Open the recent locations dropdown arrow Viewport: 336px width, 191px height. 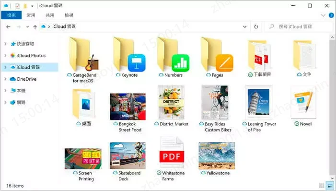(x=27, y=27)
